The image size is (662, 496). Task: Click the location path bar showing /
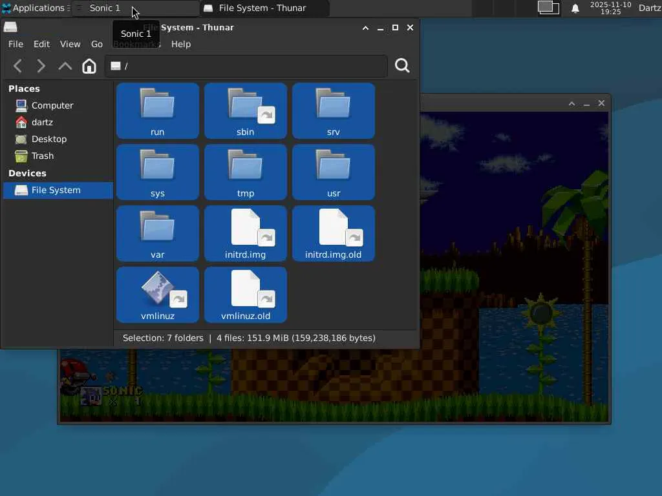tap(246, 66)
